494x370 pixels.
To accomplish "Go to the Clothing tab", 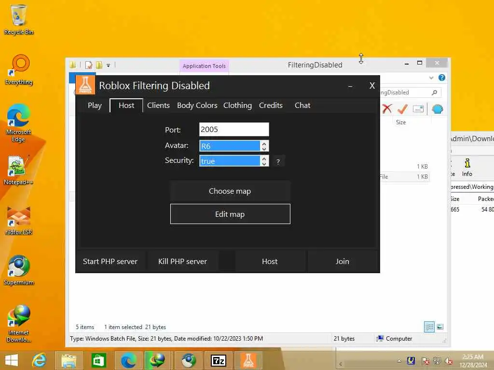I will pyautogui.click(x=237, y=106).
